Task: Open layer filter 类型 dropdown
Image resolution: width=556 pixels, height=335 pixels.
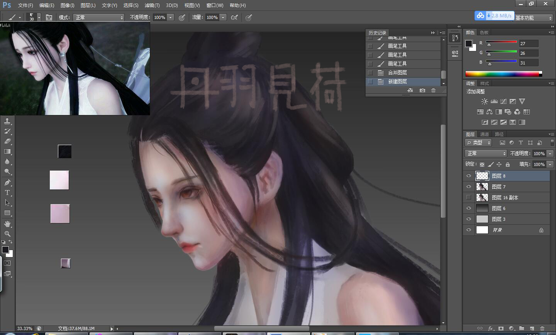Action: point(478,143)
